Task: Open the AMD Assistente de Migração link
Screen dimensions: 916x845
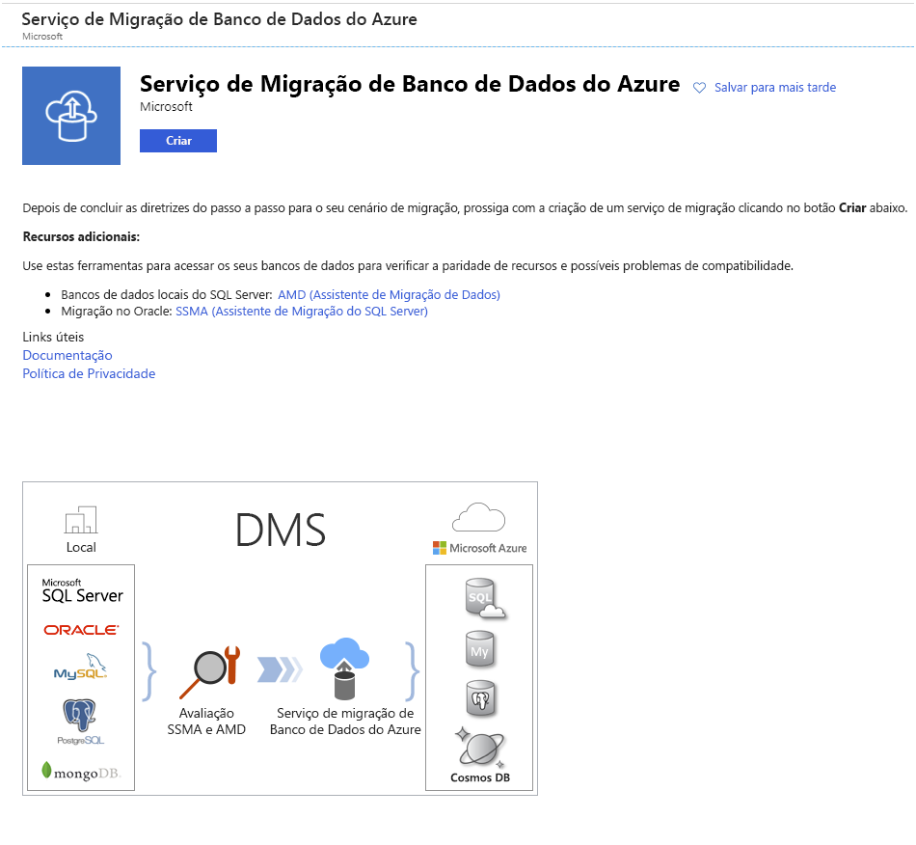Action: click(388, 294)
